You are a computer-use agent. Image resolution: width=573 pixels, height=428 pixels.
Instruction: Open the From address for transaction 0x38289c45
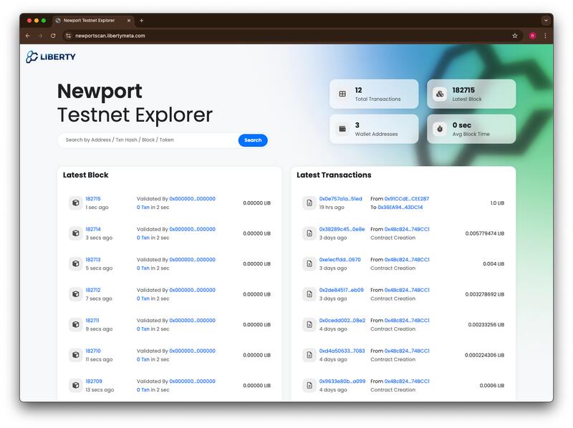pos(407,229)
